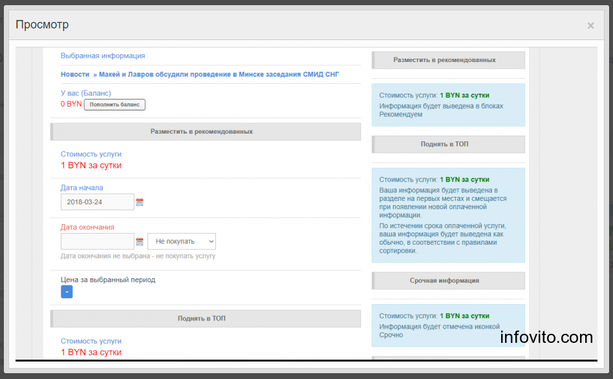Click the Пополнить баланс button

point(114,105)
